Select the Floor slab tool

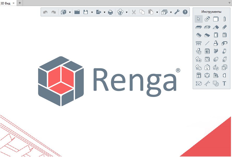[199, 27]
